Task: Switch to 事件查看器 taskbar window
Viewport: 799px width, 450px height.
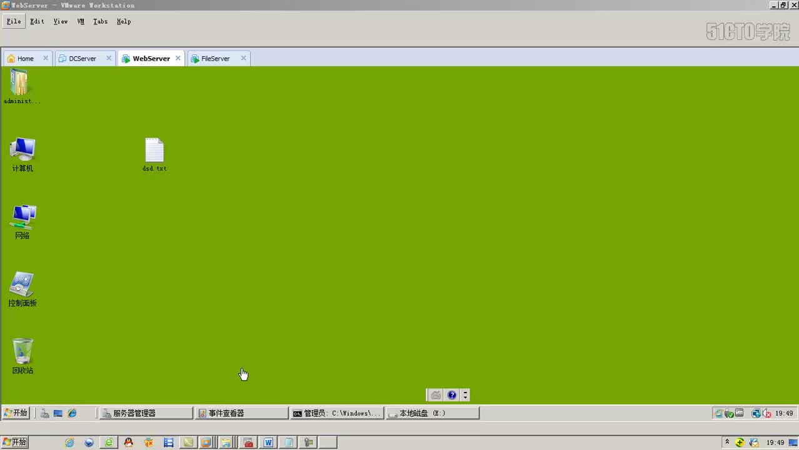Action: (x=241, y=413)
